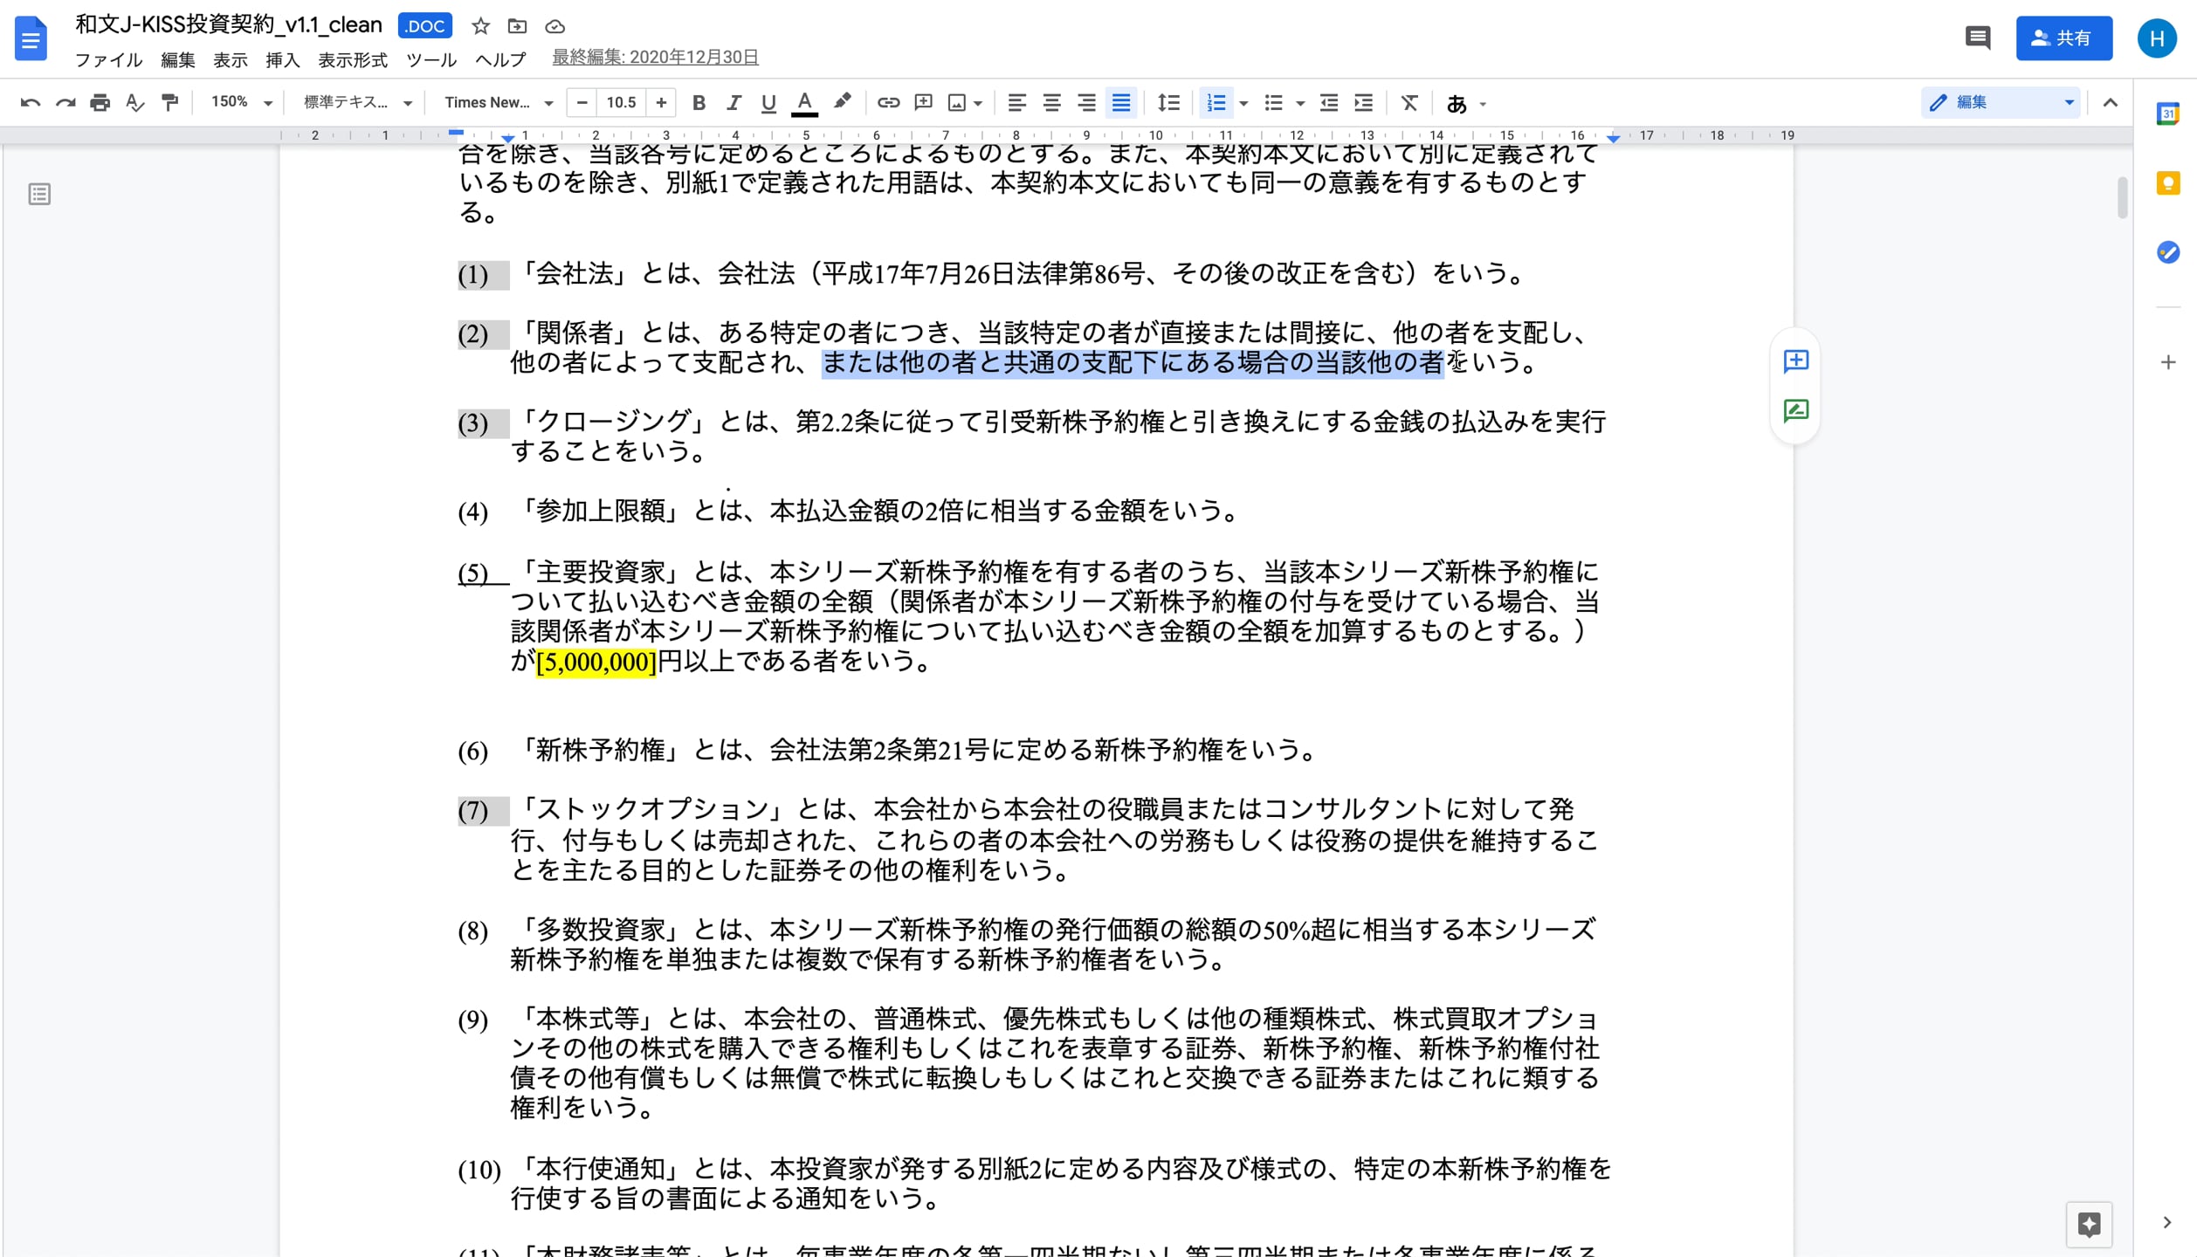Toggle underline formatting
Image resolution: width=2197 pixels, height=1257 pixels.
click(768, 102)
